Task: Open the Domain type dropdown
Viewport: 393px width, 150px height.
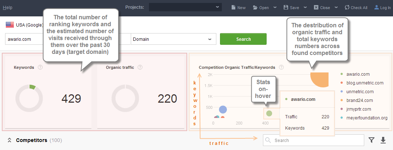Action: (173, 39)
